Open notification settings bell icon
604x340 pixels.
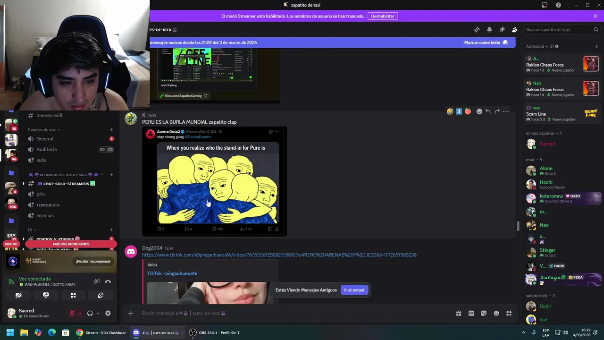(489, 30)
